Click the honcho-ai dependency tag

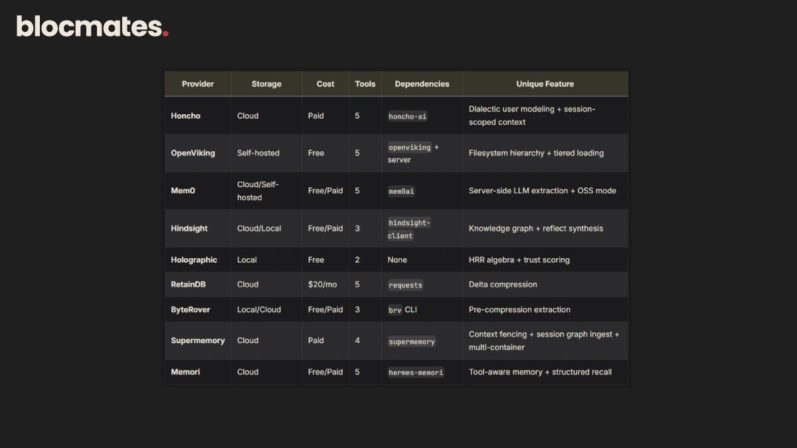408,116
